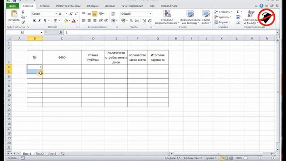Toggle Italic К formatting
The height and width of the screenshot is (161, 286).
pyautogui.click(x=40, y=21)
